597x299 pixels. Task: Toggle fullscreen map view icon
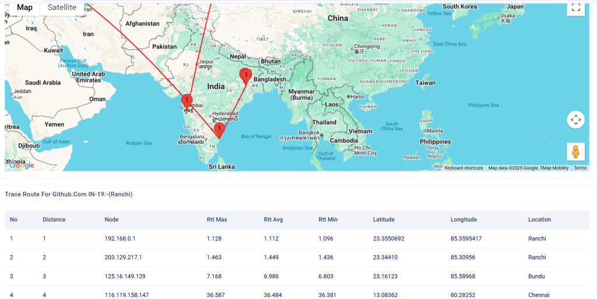(575, 8)
